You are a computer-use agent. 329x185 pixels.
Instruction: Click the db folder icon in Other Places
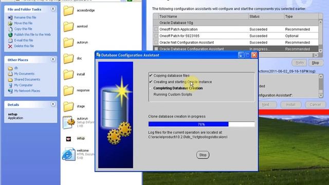click(x=10, y=68)
